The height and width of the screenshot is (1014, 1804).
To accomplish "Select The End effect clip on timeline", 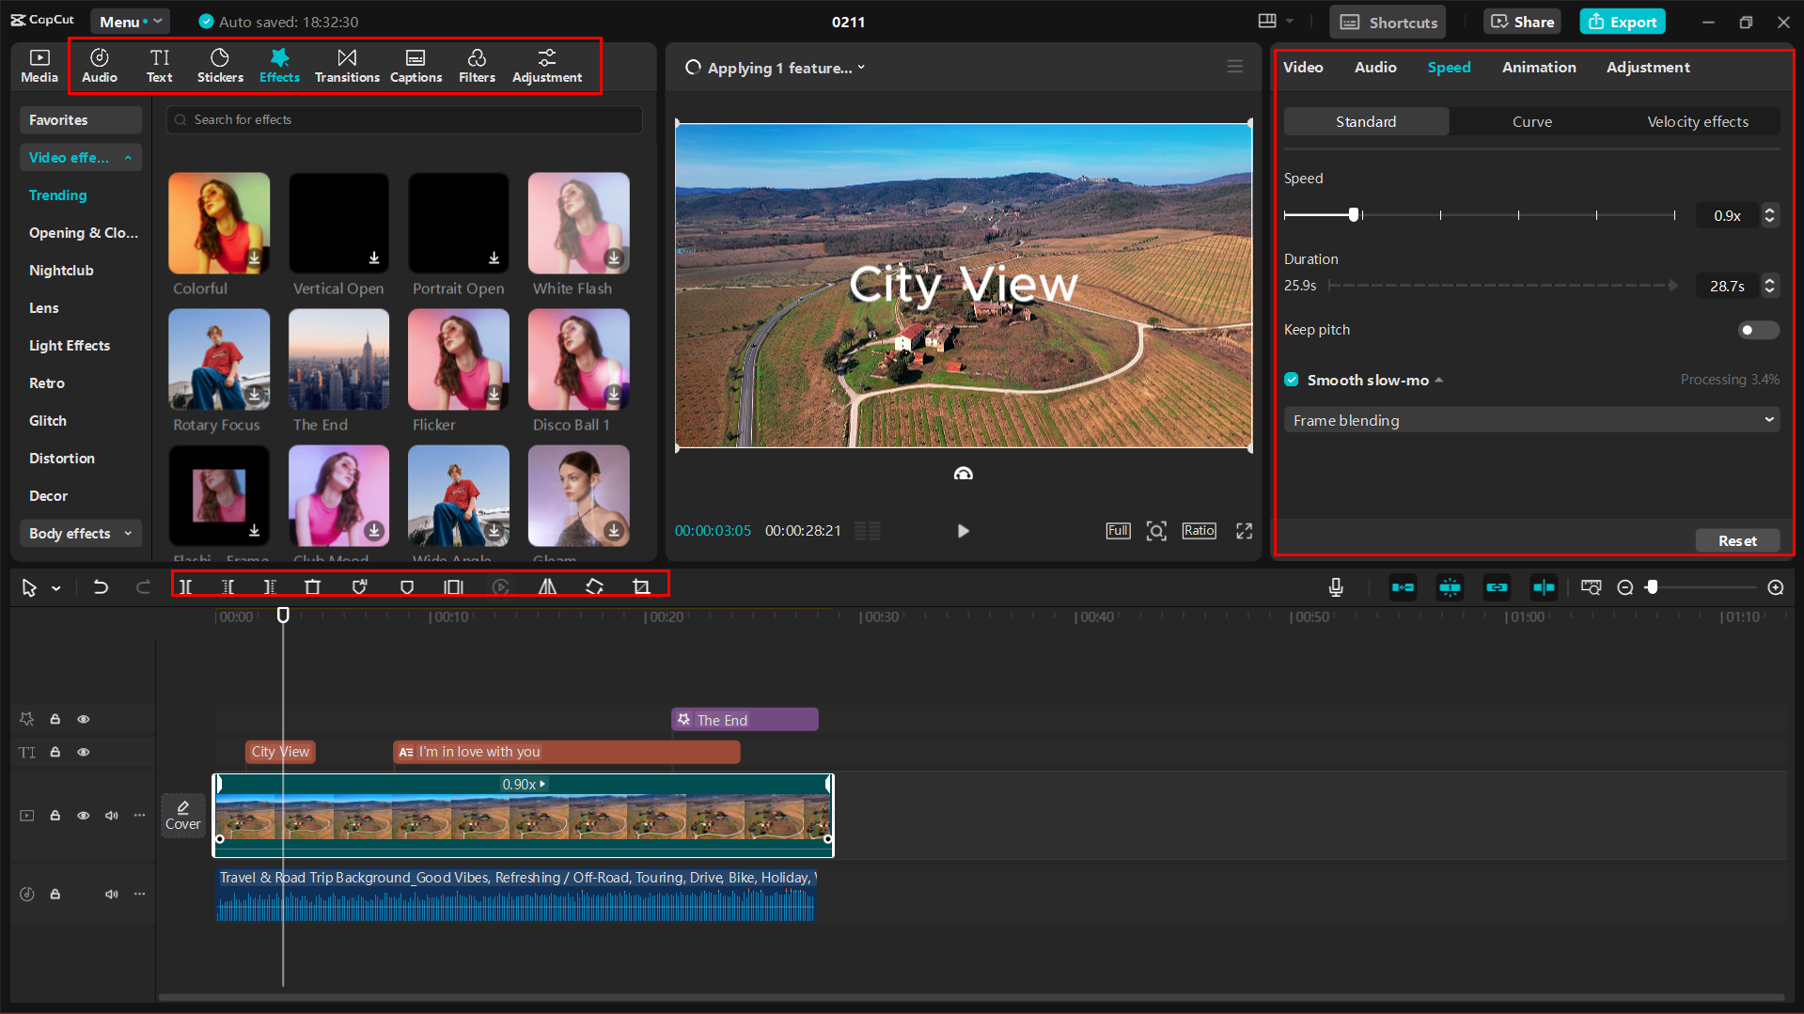I will 745,720.
